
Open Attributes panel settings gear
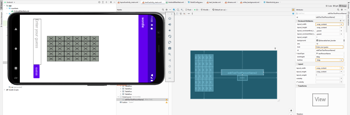coord(342,10)
